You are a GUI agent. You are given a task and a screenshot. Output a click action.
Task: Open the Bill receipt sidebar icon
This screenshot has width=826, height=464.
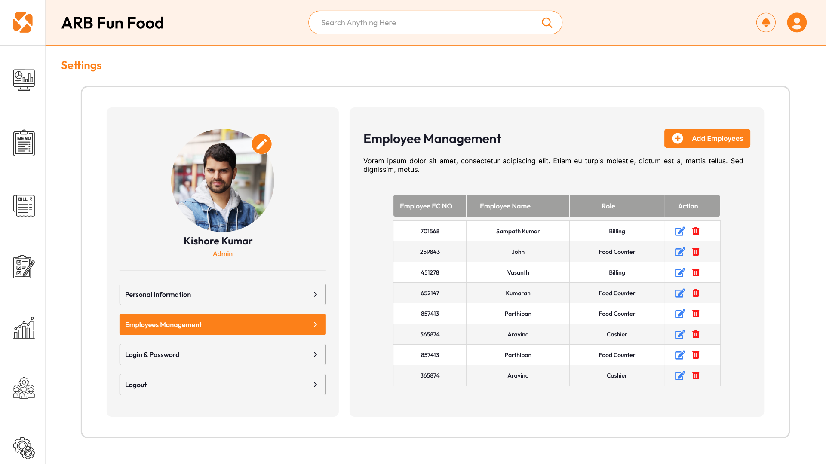[24, 206]
